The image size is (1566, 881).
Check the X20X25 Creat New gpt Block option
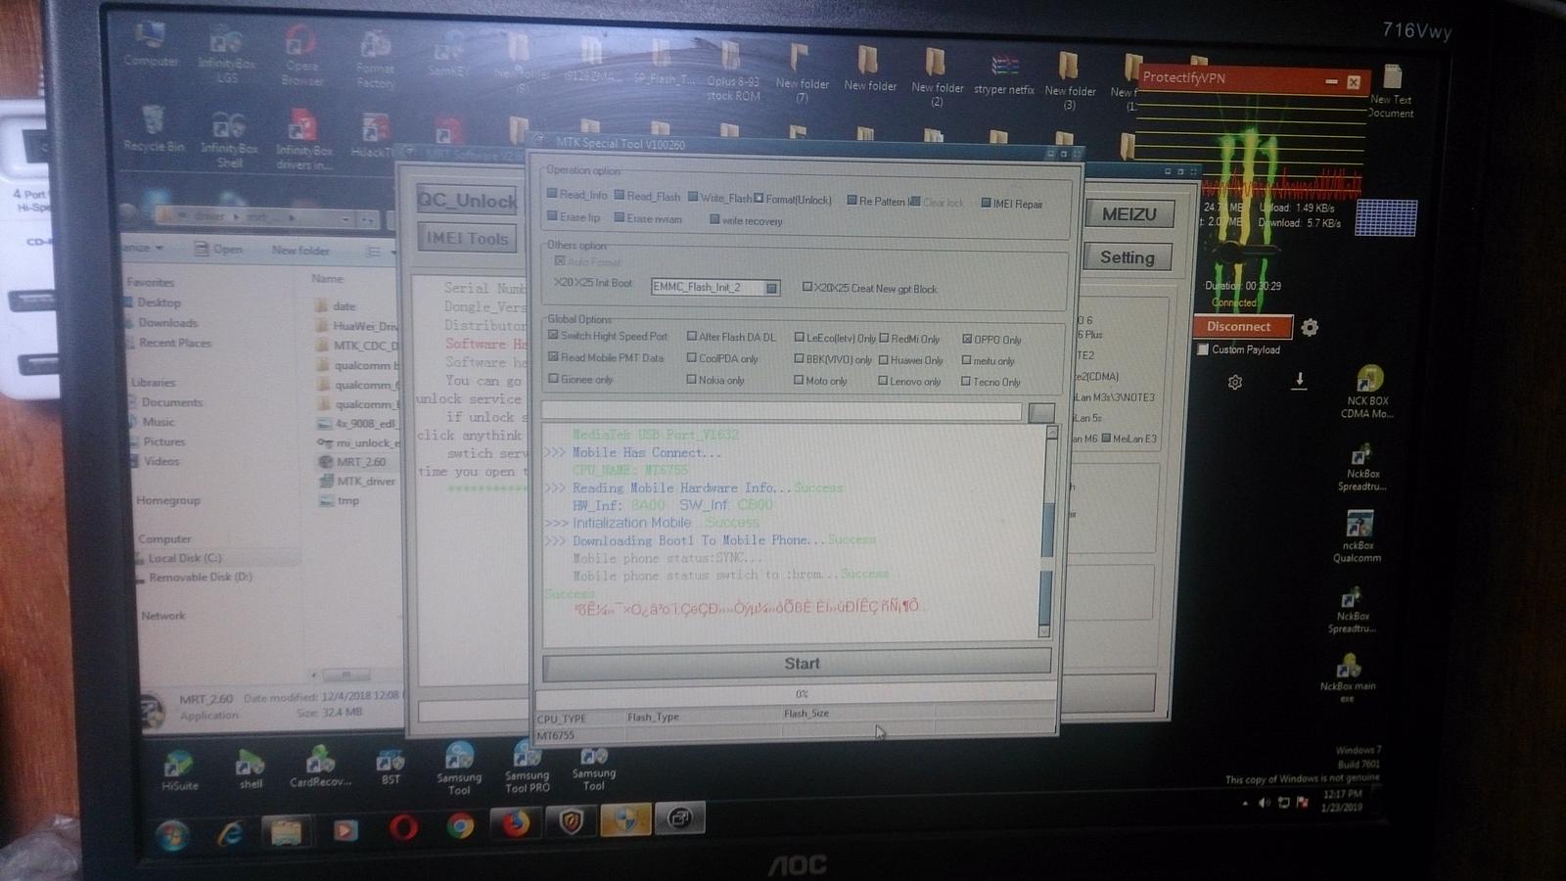click(807, 287)
